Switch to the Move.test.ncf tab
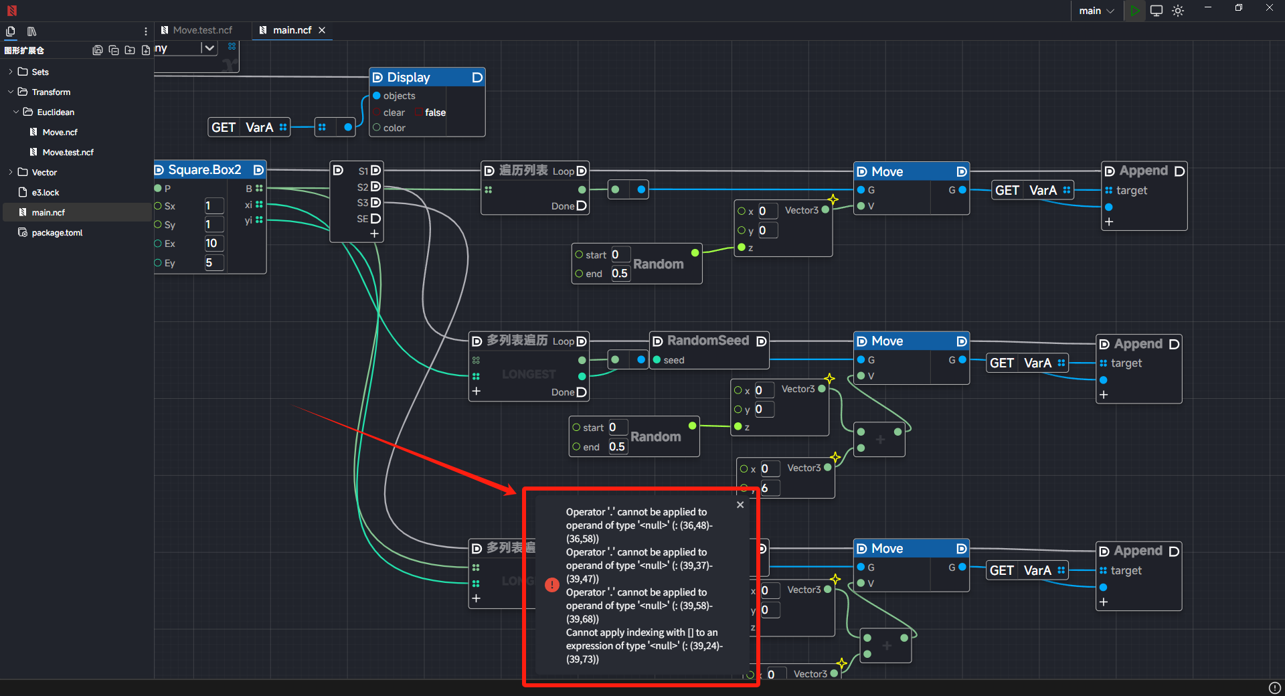The height and width of the screenshot is (696, 1285). coord(202,30)
